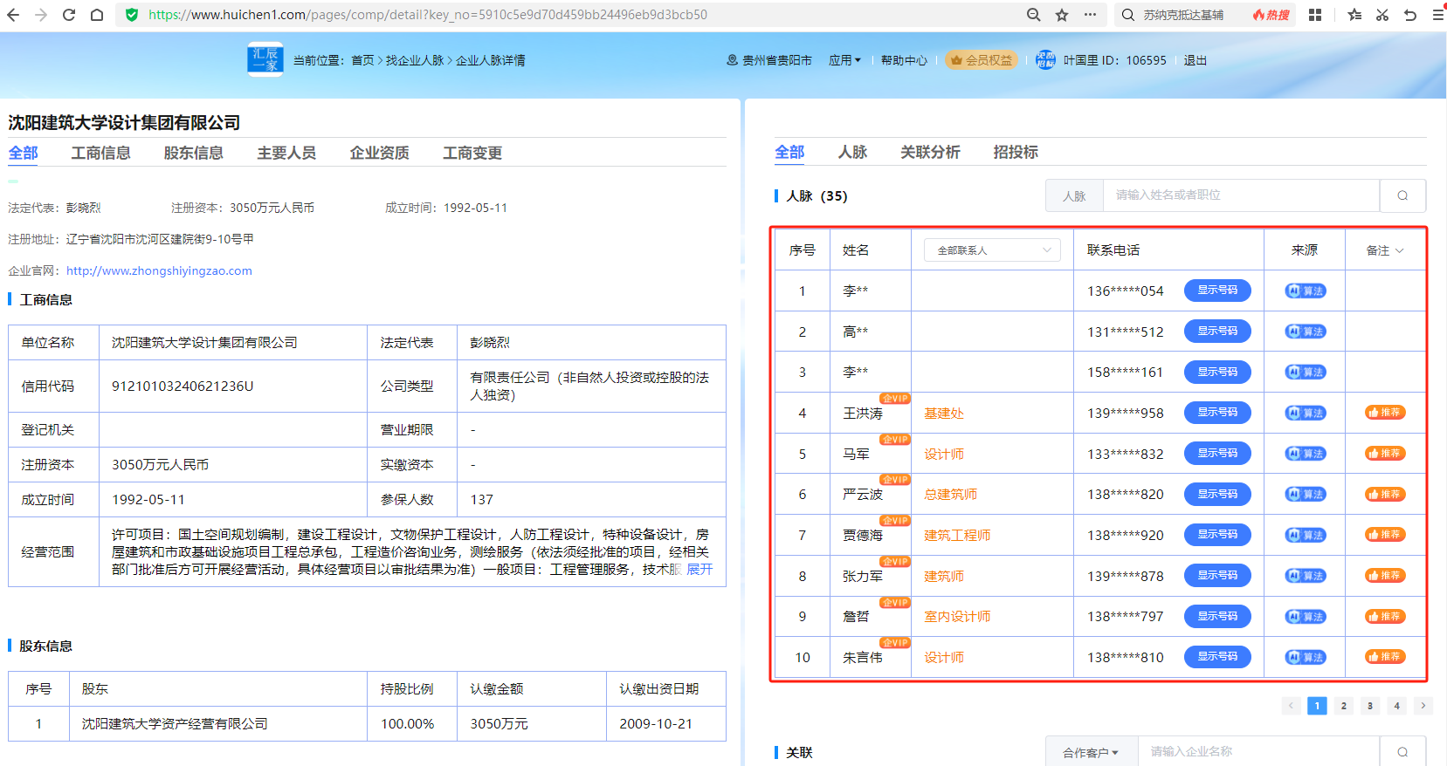The width and height of the screenshot is (1447, 766).
Task: Show phone number for 朱言伟
Action: click(1217, 657)
